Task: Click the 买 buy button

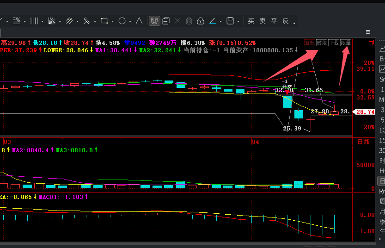Action: 251,21
